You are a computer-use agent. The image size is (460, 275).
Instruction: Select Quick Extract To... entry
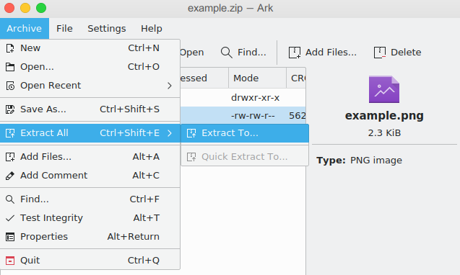(x=245, y=157)
